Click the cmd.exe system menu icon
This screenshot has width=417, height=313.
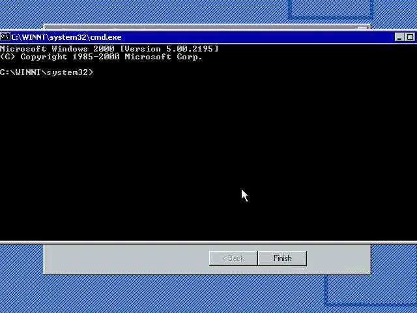[5, 37]
